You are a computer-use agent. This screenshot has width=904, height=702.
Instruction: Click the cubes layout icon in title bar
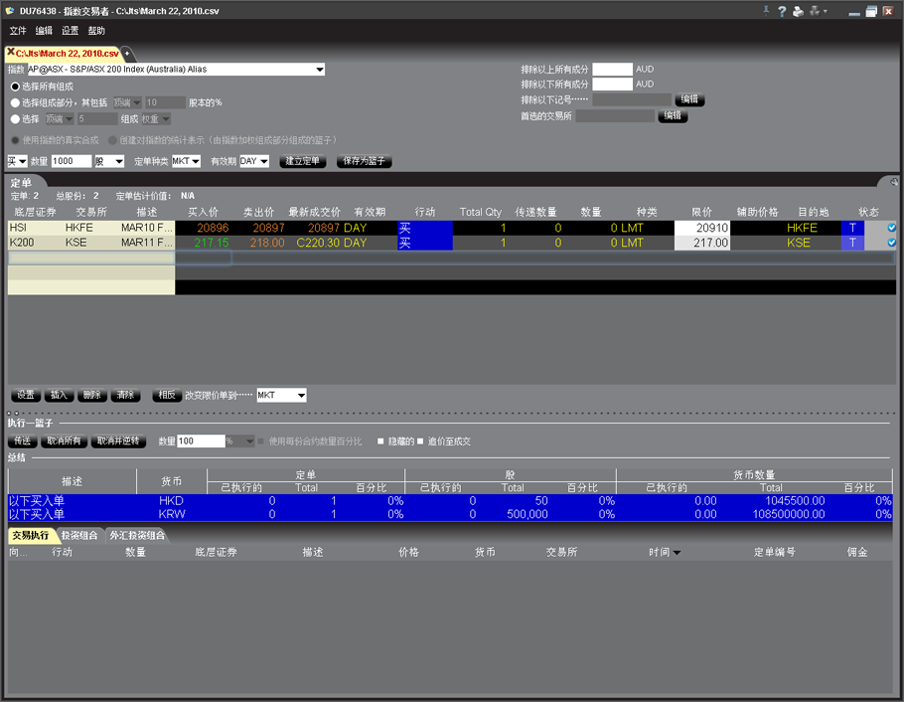(x=815, y=12)
